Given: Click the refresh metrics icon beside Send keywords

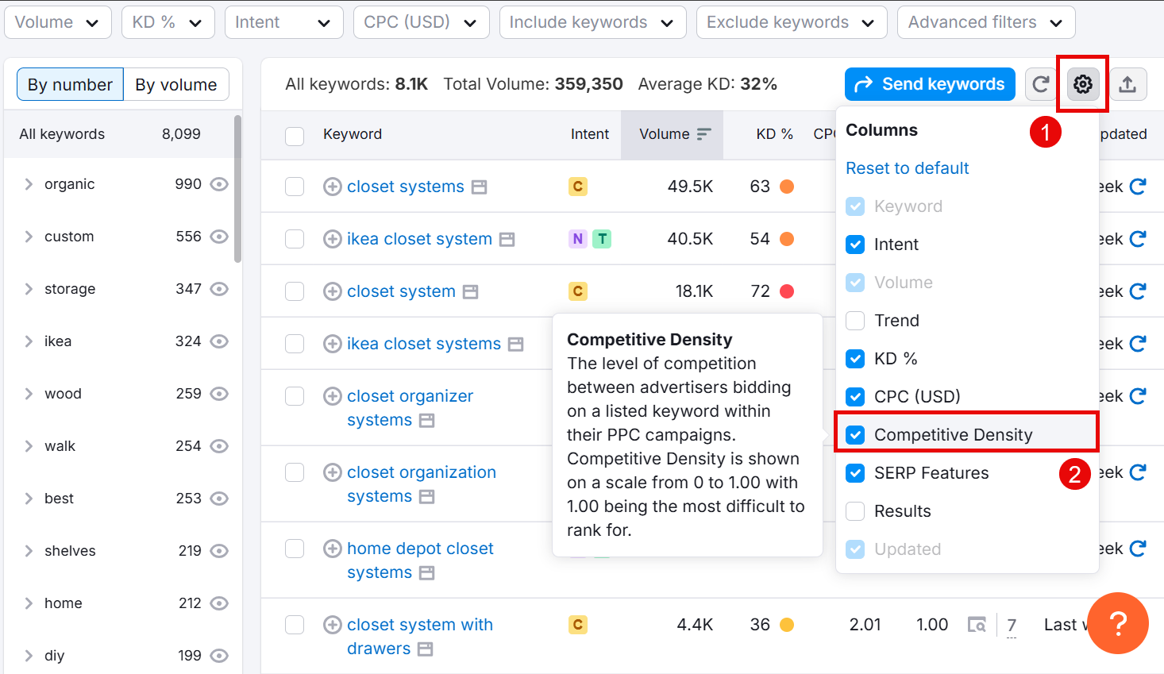Looking at the screenshot, I should point(1041,84).
